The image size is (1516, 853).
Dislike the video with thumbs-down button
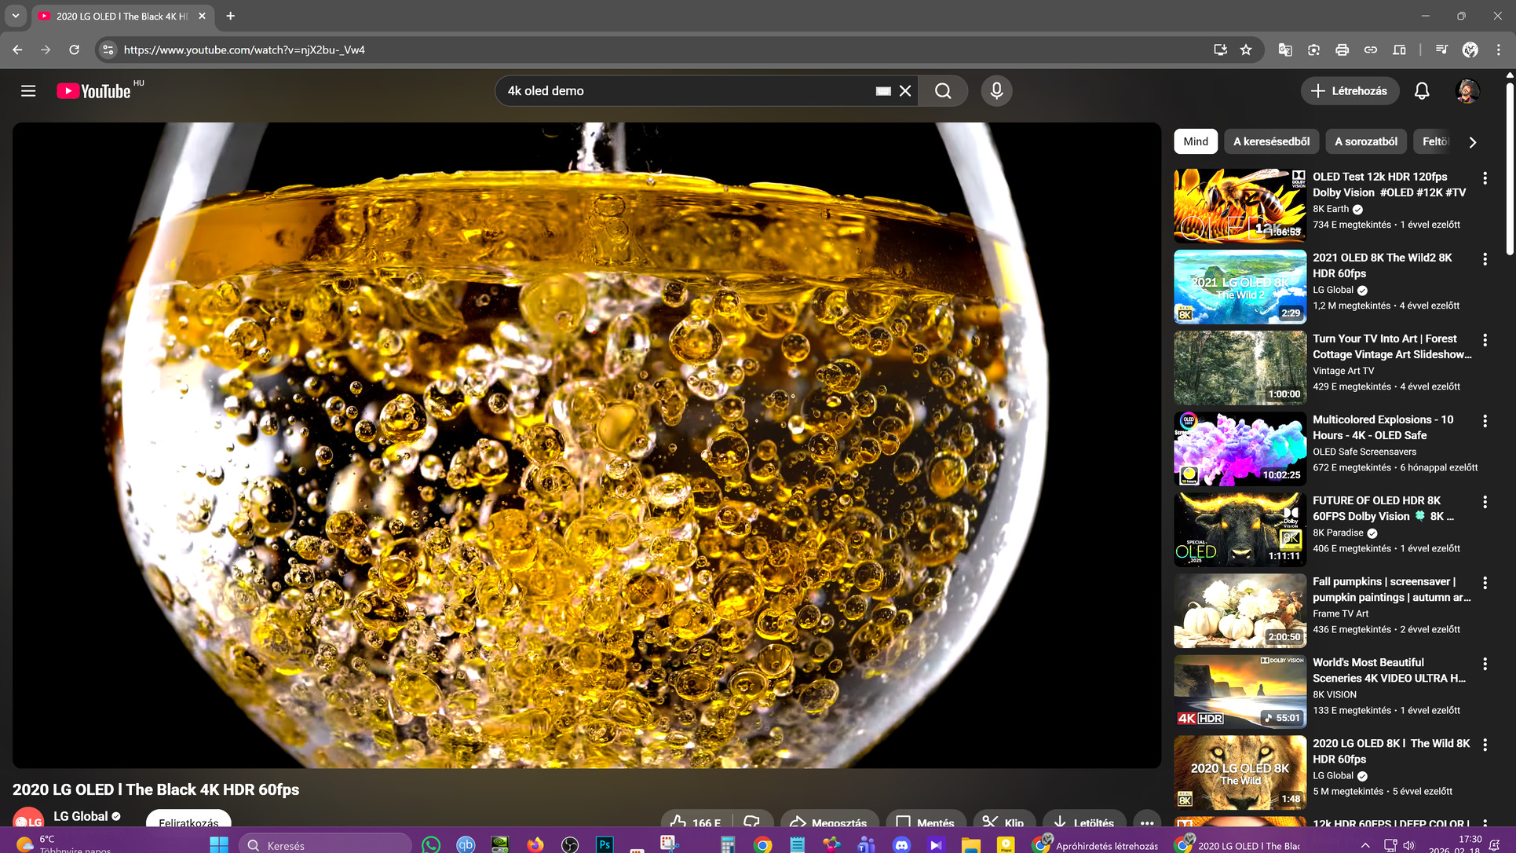click(751, 822)
